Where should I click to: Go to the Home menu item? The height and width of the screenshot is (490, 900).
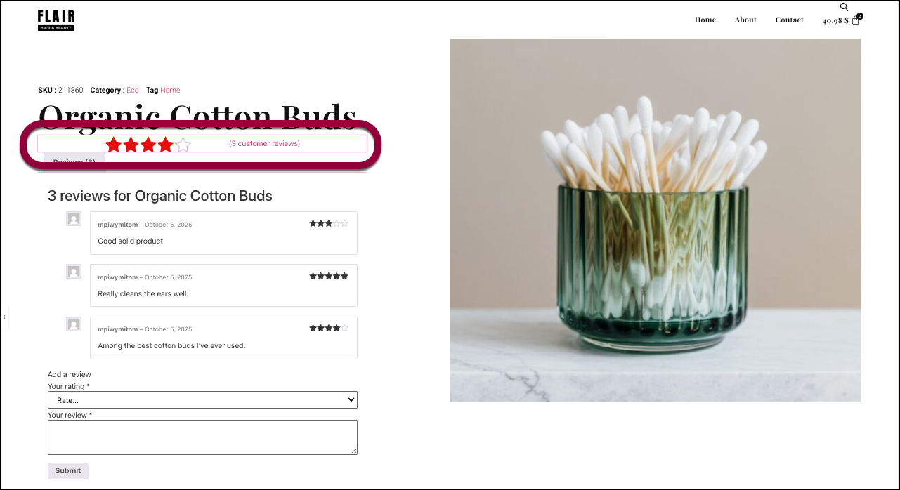point(705,20)
